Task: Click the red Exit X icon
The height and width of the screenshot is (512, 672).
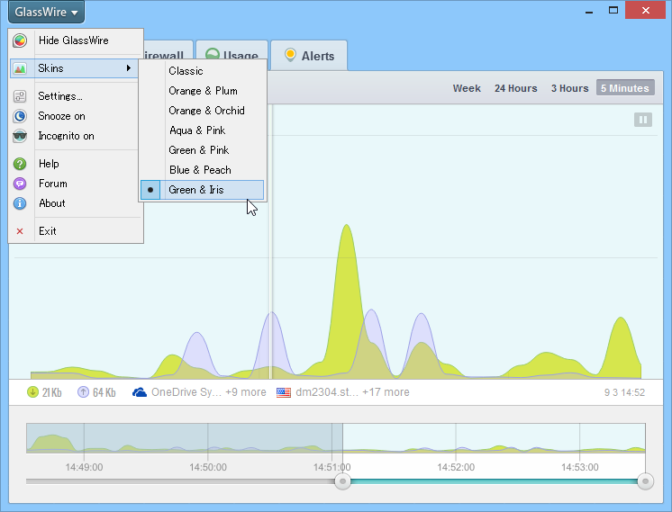Action: [x=20, y=231]
